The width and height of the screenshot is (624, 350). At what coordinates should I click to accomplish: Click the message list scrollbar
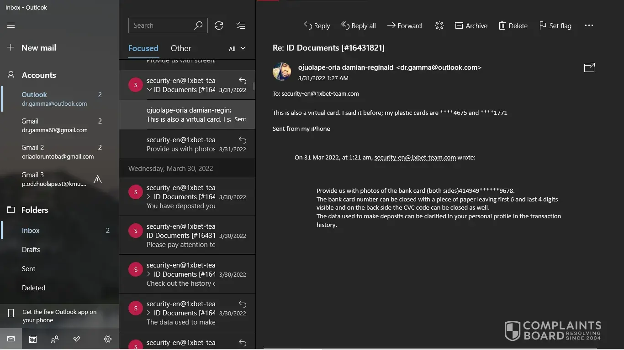click(x=254, y=86)
